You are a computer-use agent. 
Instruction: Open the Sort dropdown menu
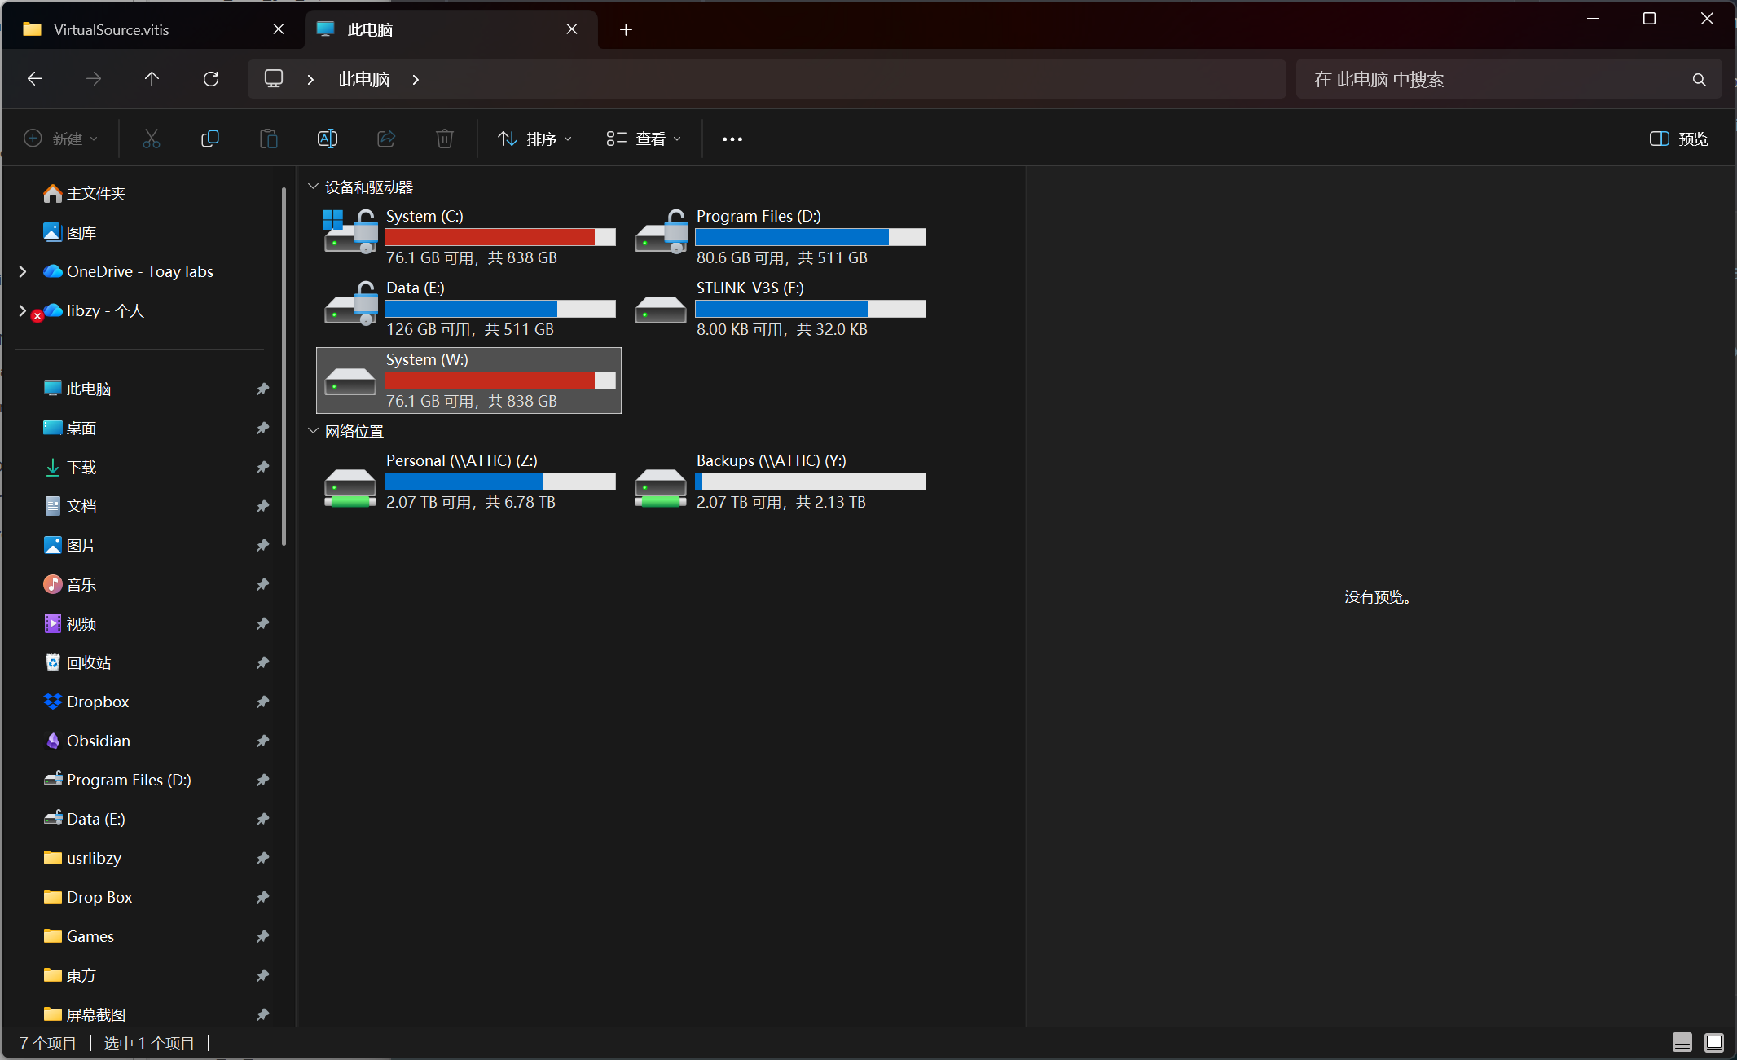click(535, 139)
